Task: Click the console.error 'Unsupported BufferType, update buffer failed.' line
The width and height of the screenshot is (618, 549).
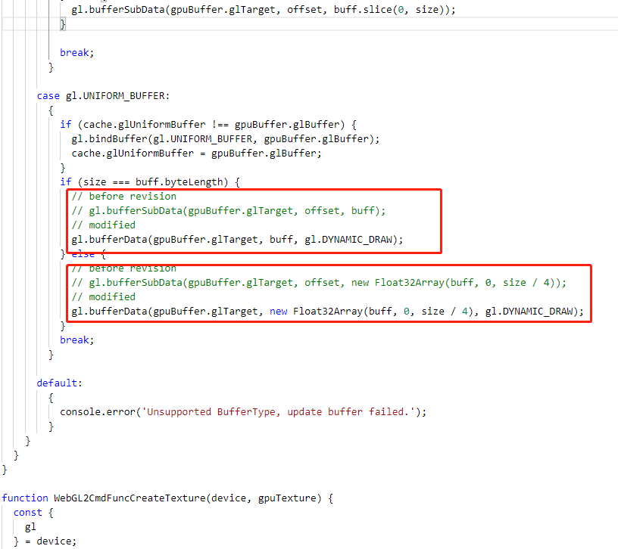Action: click(243, 411)
